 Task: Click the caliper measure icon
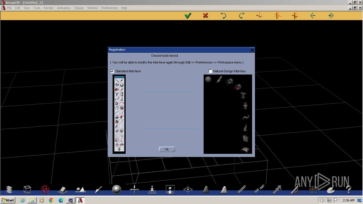tap(277, 189)
